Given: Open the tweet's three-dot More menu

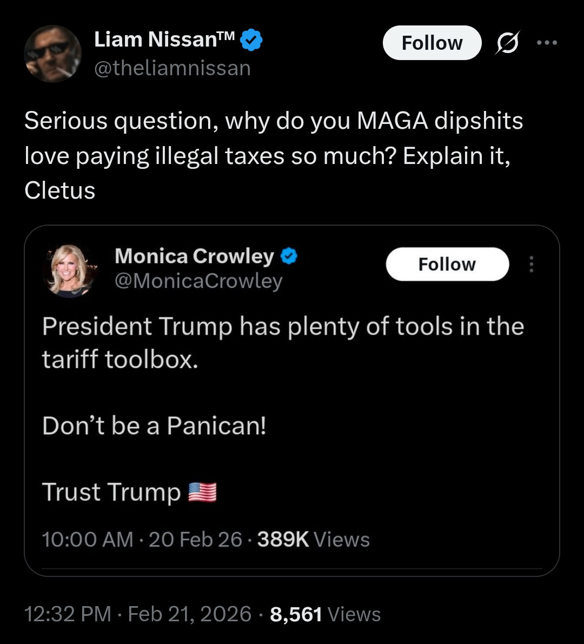Looking at the screenshot, I should click(547, 43).
